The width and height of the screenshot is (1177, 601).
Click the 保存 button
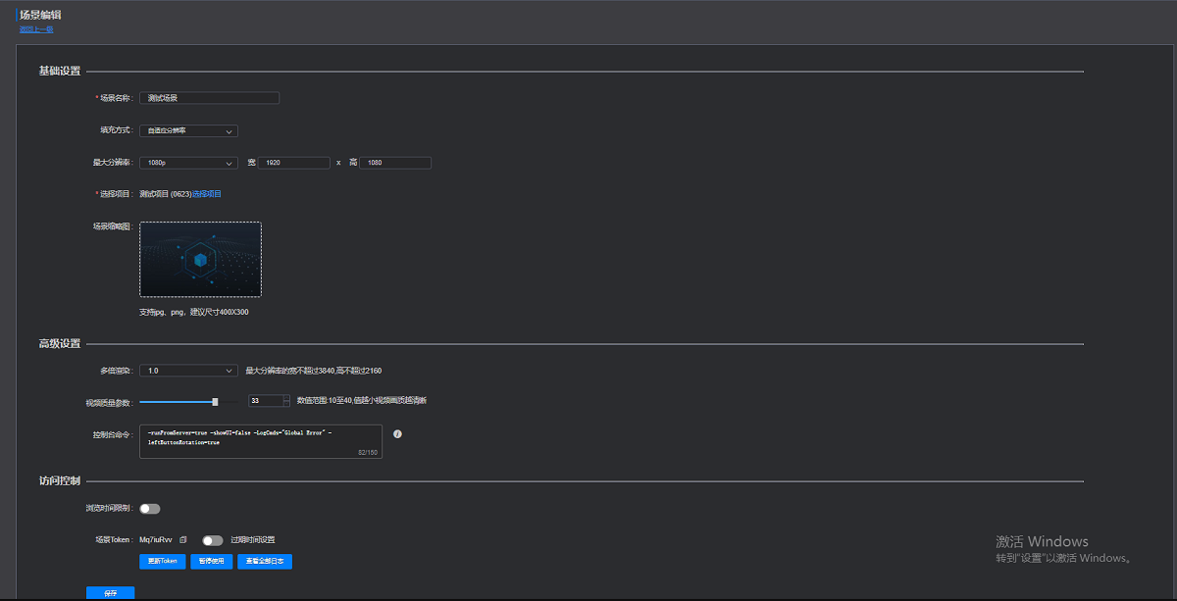[110, 593]
